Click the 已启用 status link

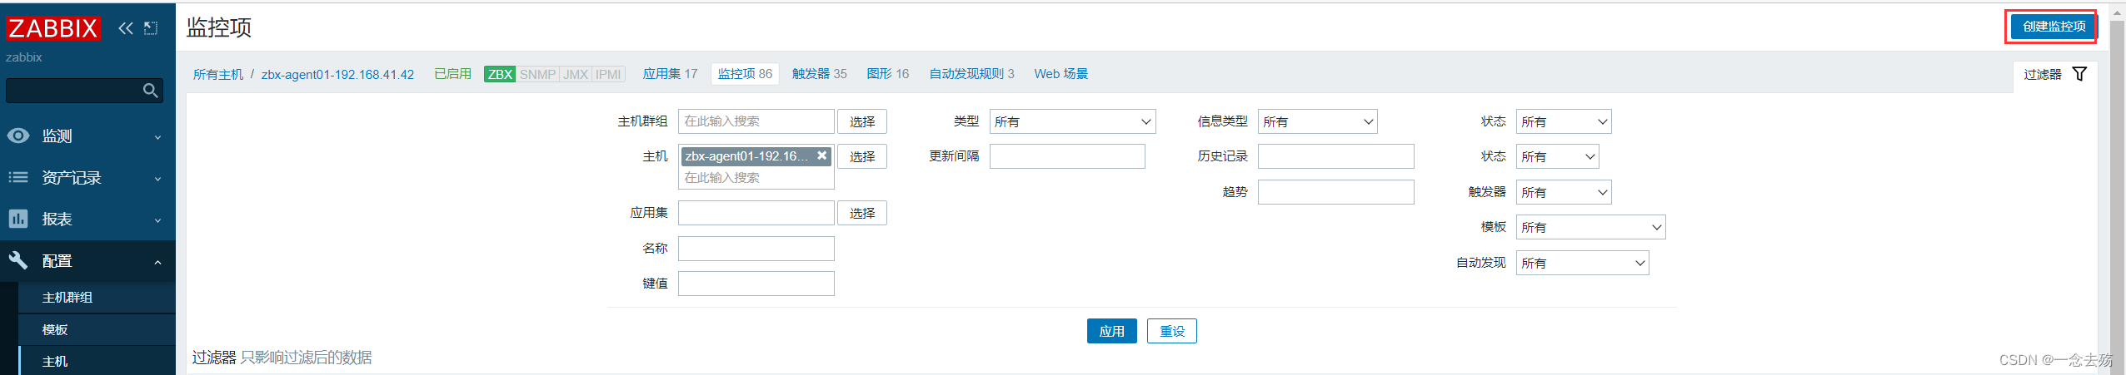(x=452, y=74)
